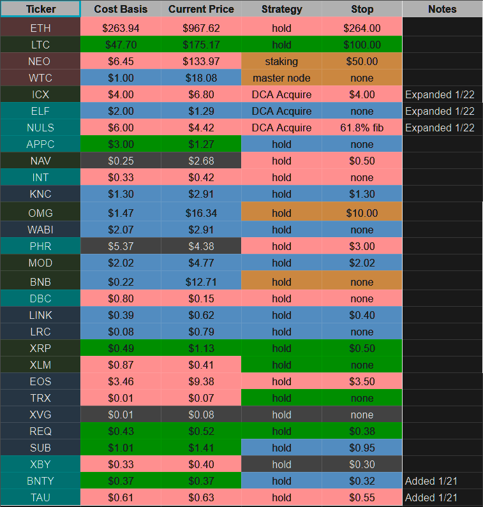Select the NEO staking strategy cell

pos(281,61)
